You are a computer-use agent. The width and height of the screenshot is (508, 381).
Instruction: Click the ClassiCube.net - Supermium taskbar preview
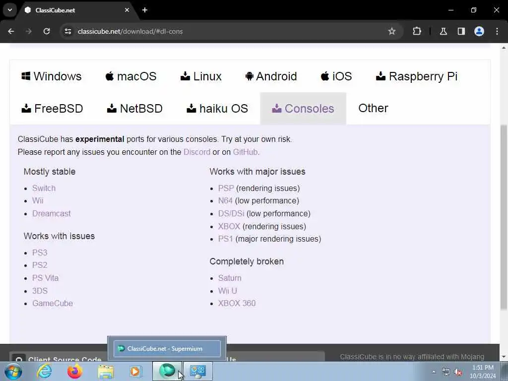tap(167, 349)
